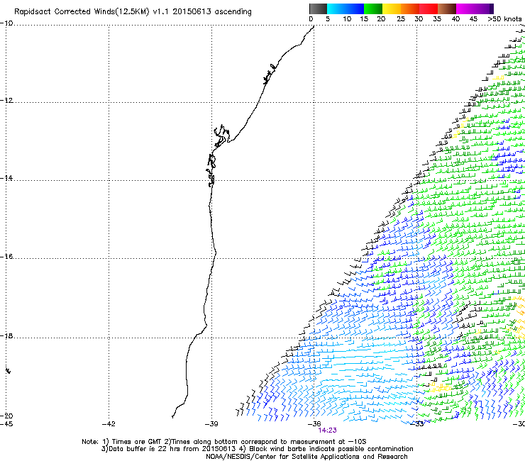Click the brown 35–40 knots legend swatch
525x461 pixels.
tap(447, 9)
